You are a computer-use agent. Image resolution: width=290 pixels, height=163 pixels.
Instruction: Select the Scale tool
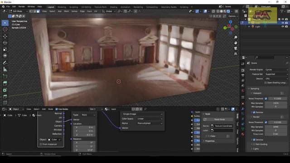click(5, 49)
